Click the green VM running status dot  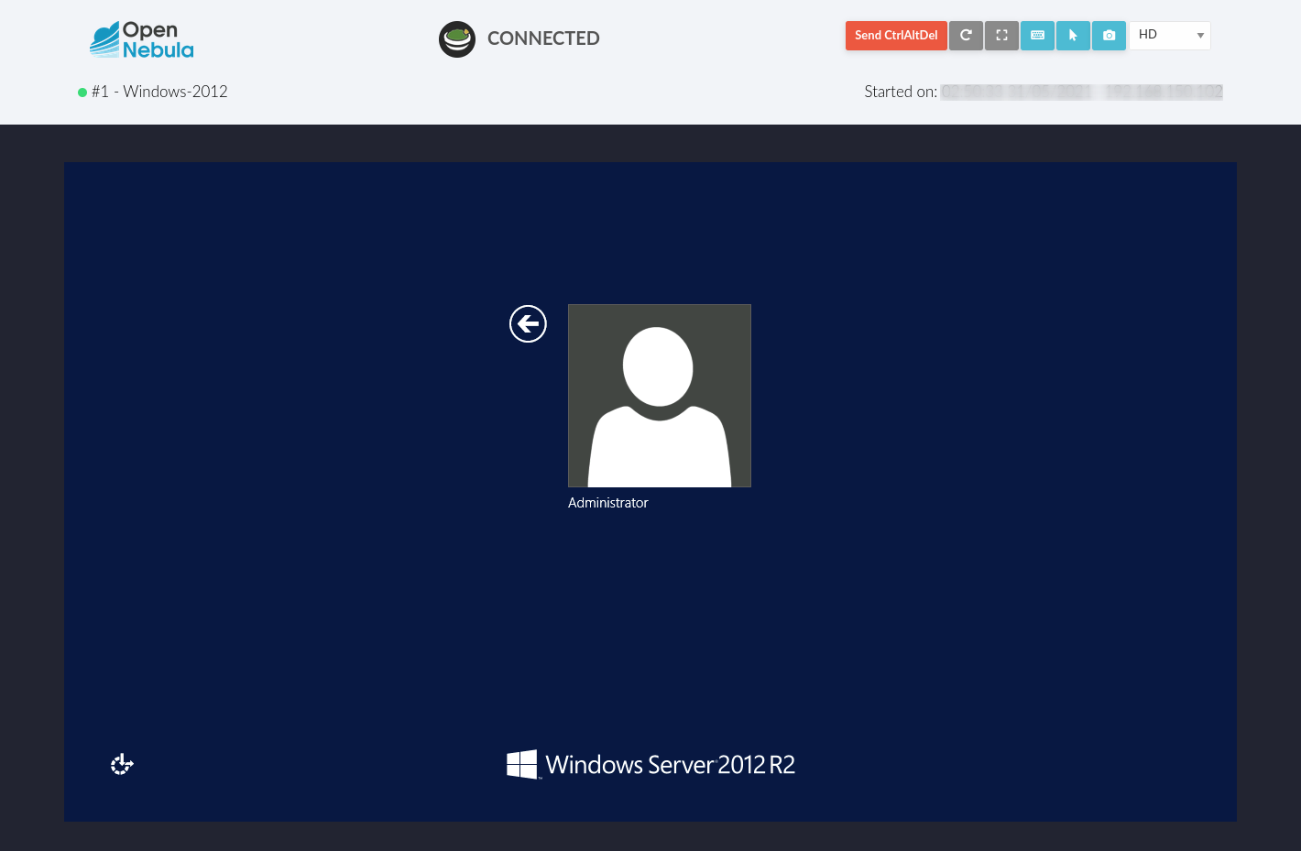click(x=82, y=93)
